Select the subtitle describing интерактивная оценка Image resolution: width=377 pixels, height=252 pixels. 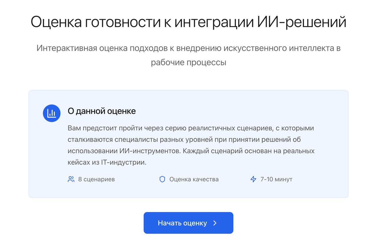(x=188, y=54)
